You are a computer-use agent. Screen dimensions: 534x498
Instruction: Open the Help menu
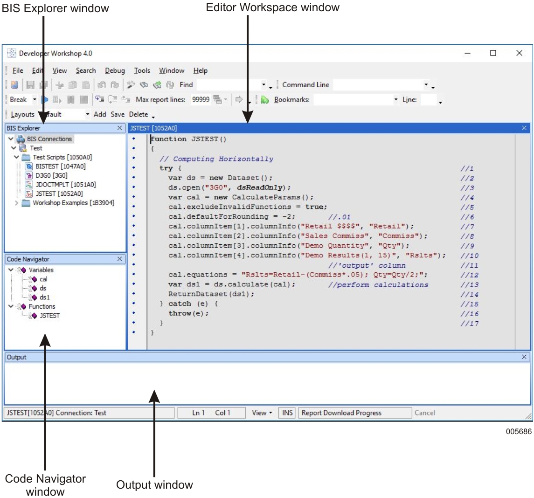200,70
